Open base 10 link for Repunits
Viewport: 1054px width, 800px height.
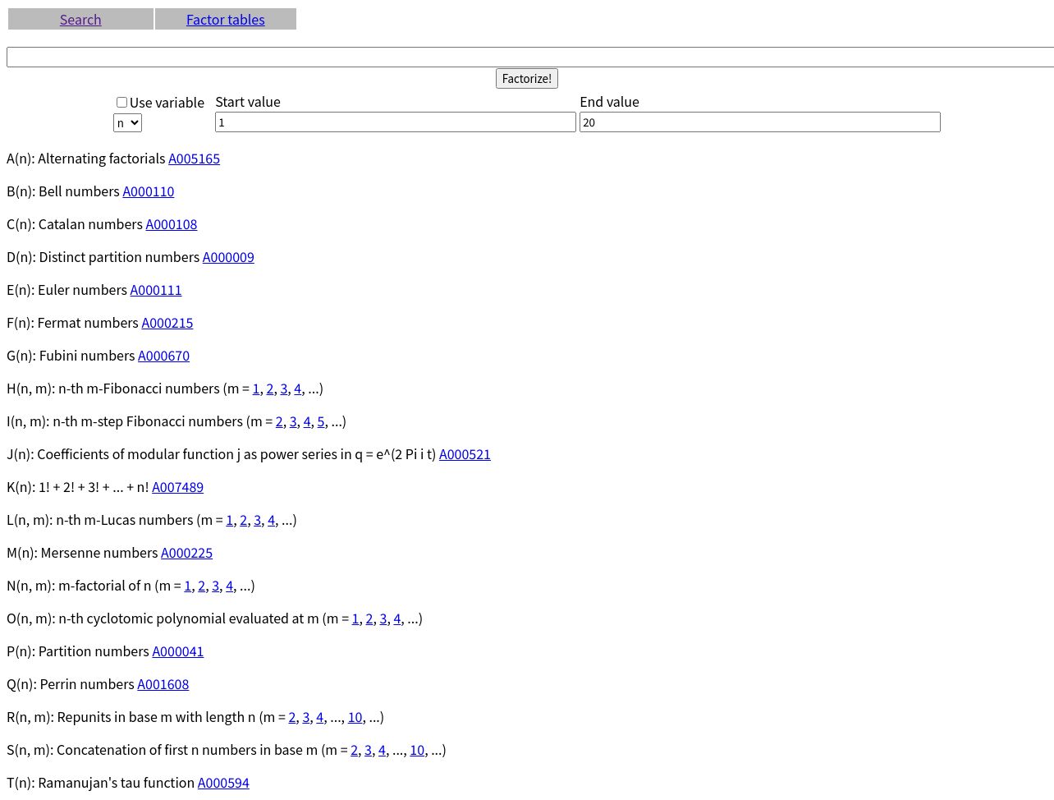355,717
